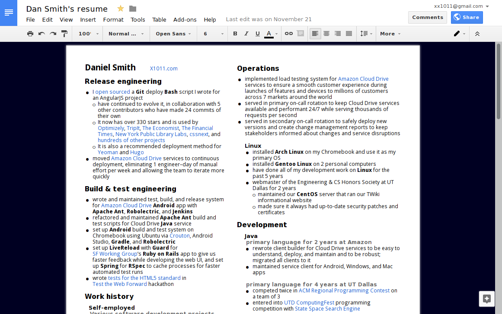This screenshot has width=502, height=314.
Task: Open ACM Regional Programming Contest link
Action: tap(344, 291)
